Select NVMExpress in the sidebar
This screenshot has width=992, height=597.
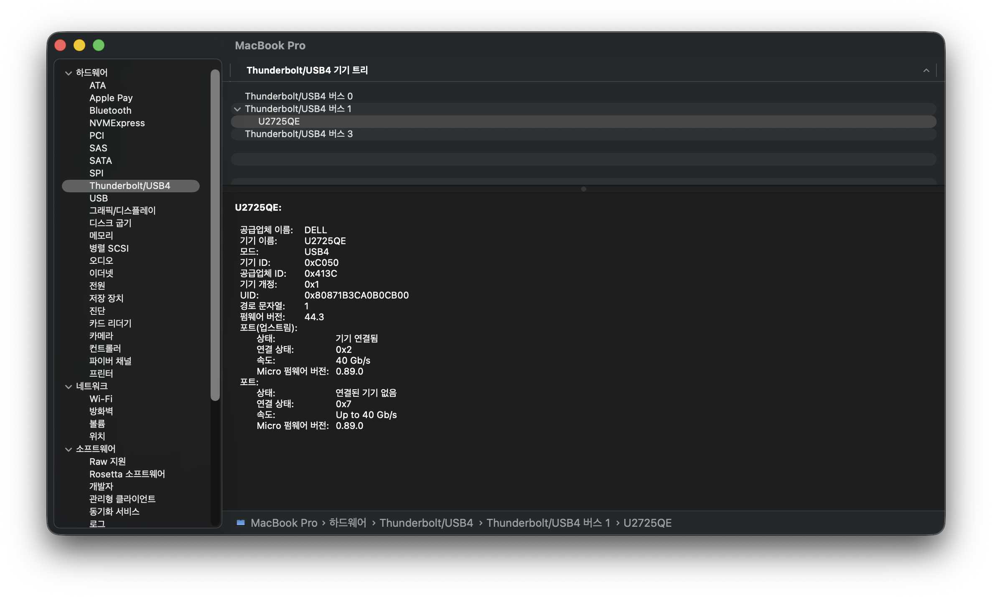pyautogui.click(x=117, y=123)
